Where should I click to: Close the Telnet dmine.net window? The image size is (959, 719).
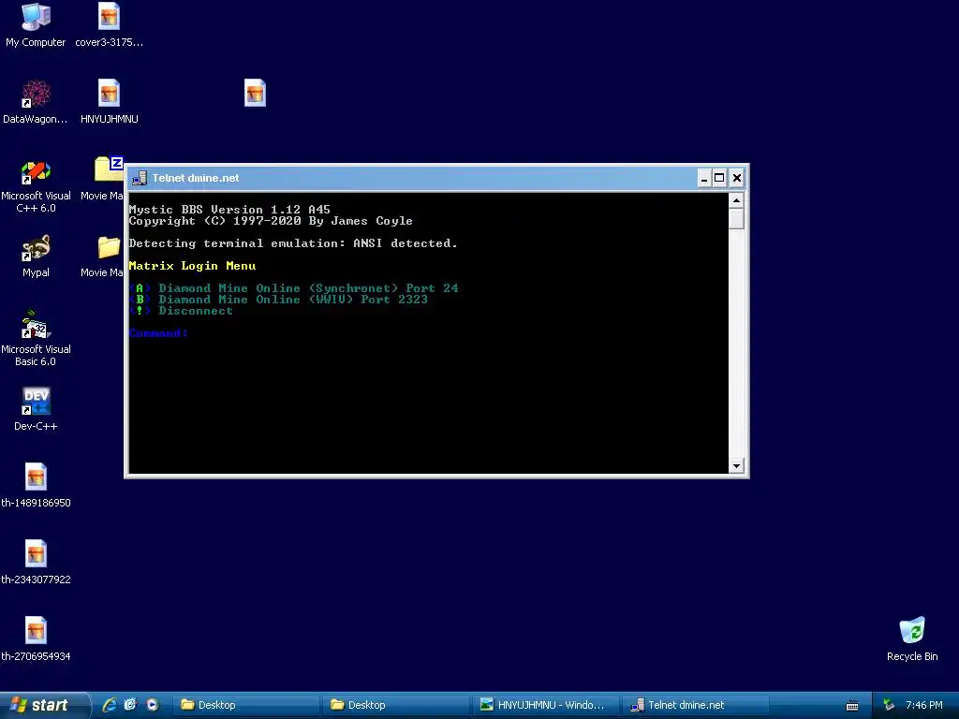(737, 178)
